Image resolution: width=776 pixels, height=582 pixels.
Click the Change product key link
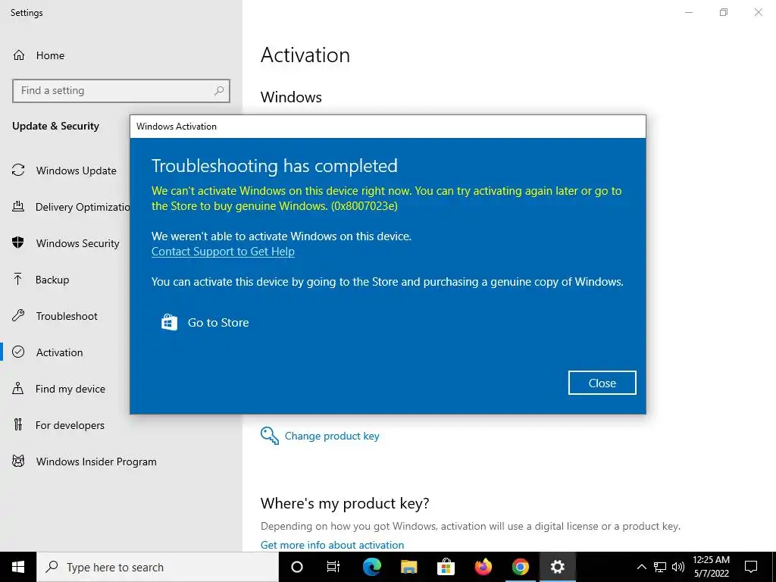(332, 436)
